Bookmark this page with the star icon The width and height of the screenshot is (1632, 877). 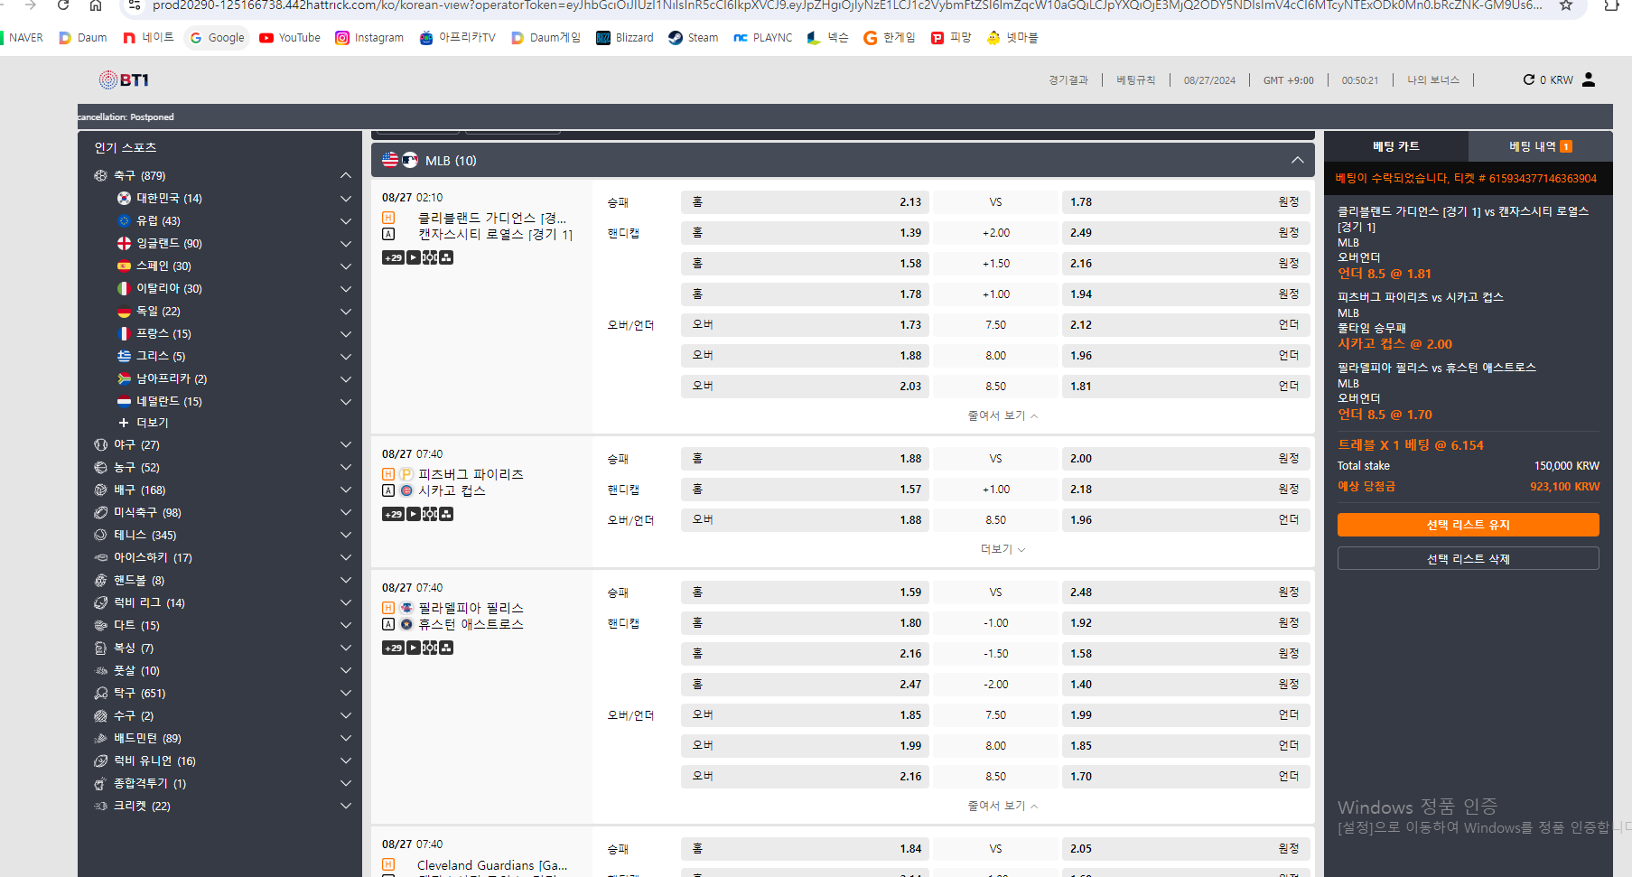pyautogui.click(x=1566, y=5)
